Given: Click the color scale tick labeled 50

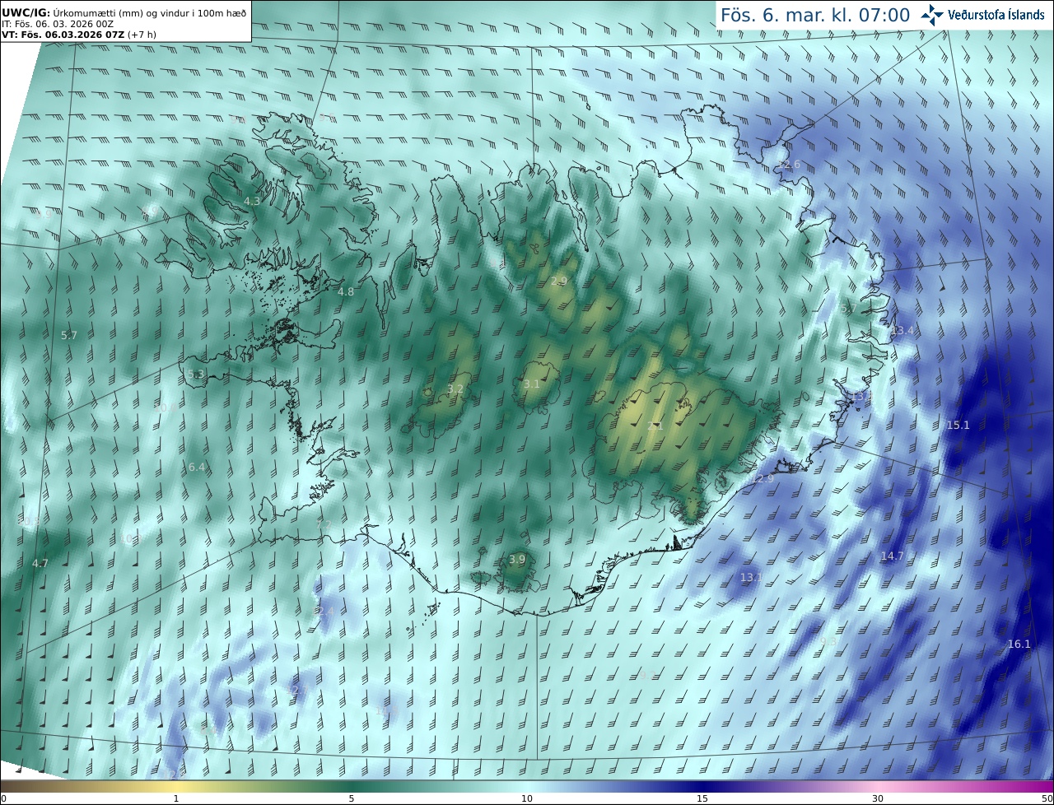Looking at the screenshot, I should point(1047,798).
